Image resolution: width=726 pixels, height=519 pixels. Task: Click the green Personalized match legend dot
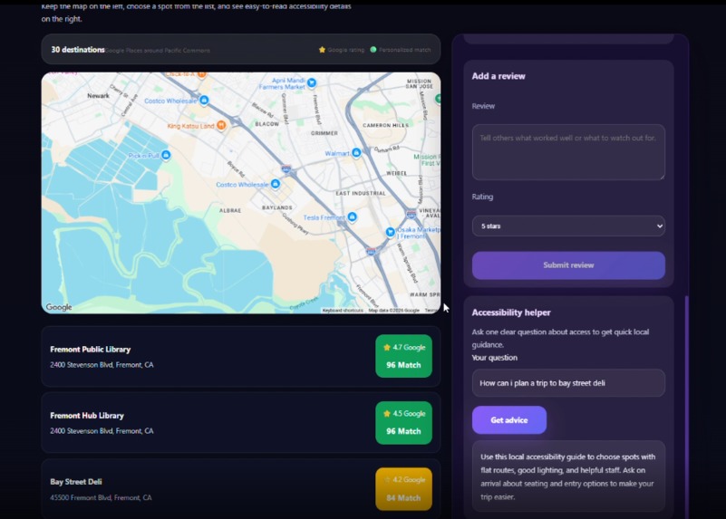click(x=373, y=50)
